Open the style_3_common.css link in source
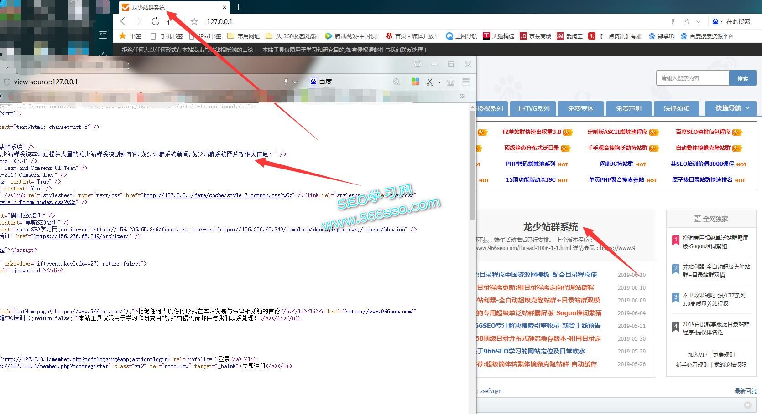This screenshot has width=762, height=414. pyautogui.click(x=218, y=195)
